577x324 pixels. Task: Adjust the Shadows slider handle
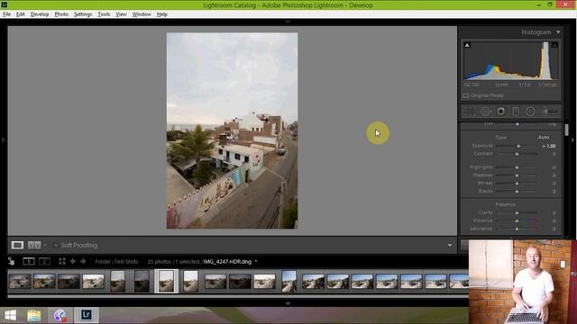click(517, 175)
